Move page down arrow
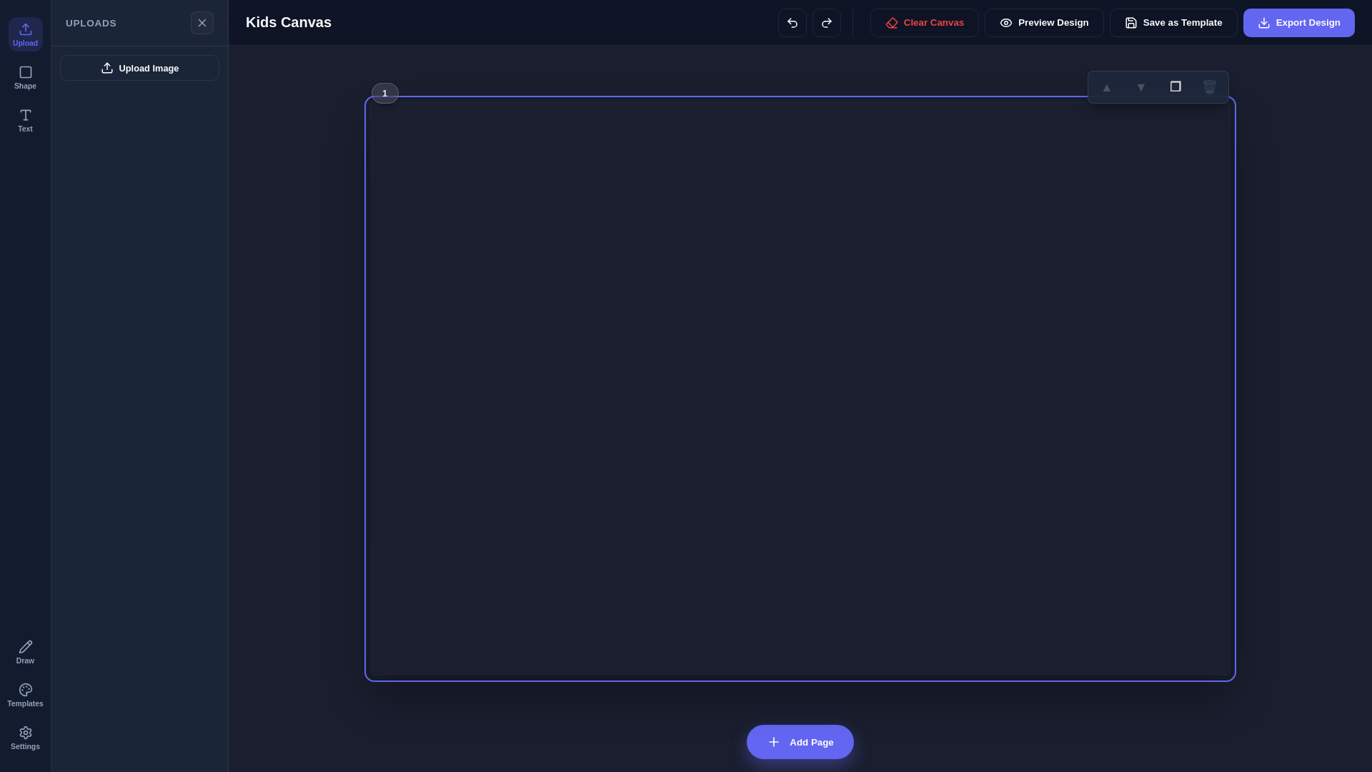Image resolution: width=1372 pixels, height=772 pixels. point(1141,87)
